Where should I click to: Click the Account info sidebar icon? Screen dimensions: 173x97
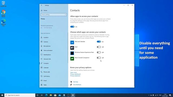[42, 59]
